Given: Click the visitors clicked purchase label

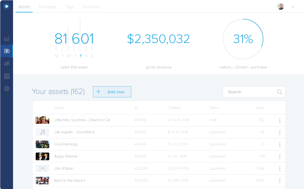Looking at the screenshot, I should tap(243, 67).
